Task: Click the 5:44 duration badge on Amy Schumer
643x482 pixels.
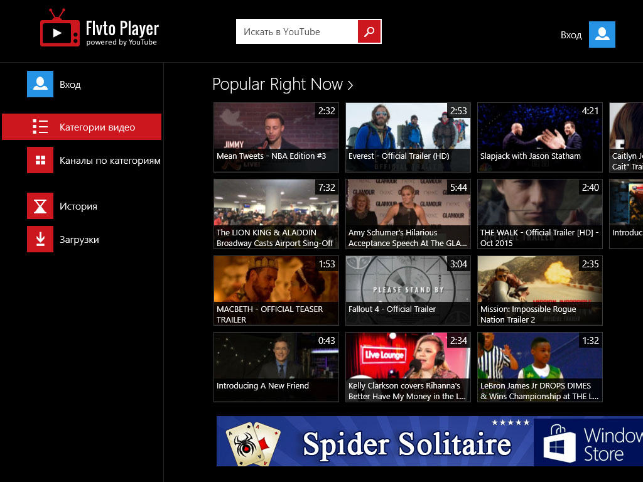Action: pos(458,187)
